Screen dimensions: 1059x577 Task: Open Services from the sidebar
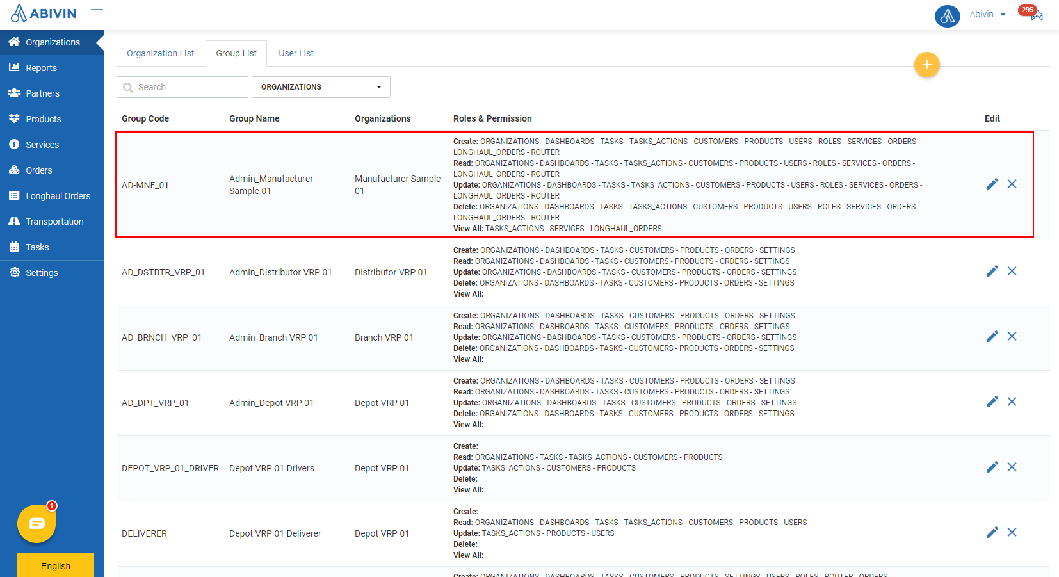point(52,145)
